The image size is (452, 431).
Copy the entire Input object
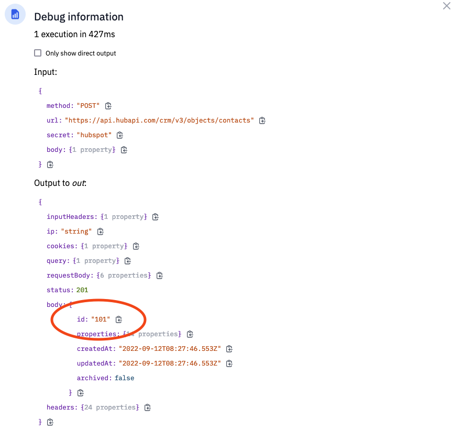50,164
